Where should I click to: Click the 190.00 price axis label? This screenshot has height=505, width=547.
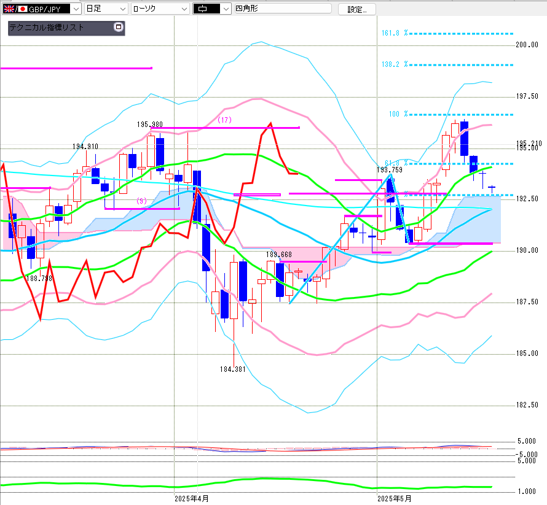(x=527, y=250)
